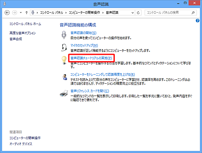Close the 音声認識 window

click(x=194, y=3)
